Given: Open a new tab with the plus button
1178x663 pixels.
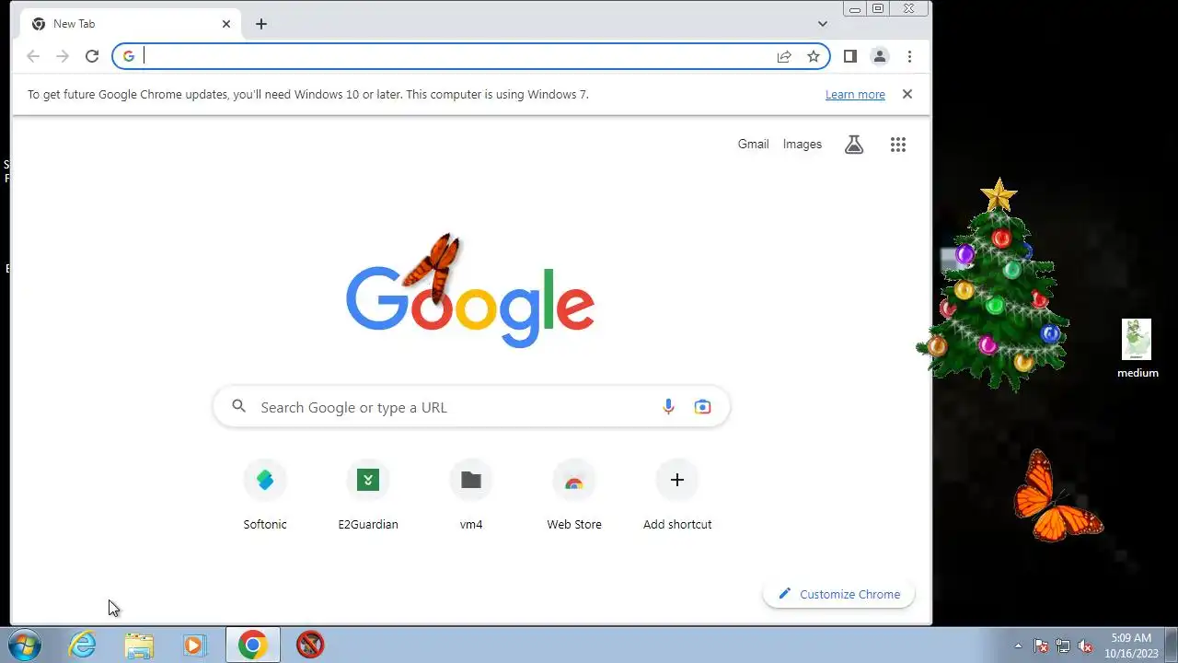Looking at the screenshot, I should [x=261, y=24].
